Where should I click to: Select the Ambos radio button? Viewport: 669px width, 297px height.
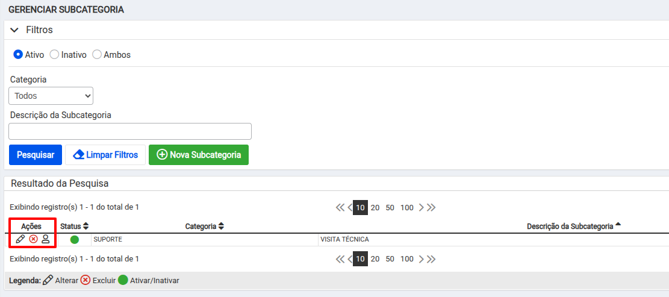click(x=97, y=55)
